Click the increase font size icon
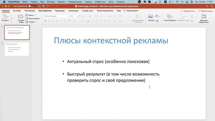The width and height of the screenshot is (215, 121). point(80,16)
